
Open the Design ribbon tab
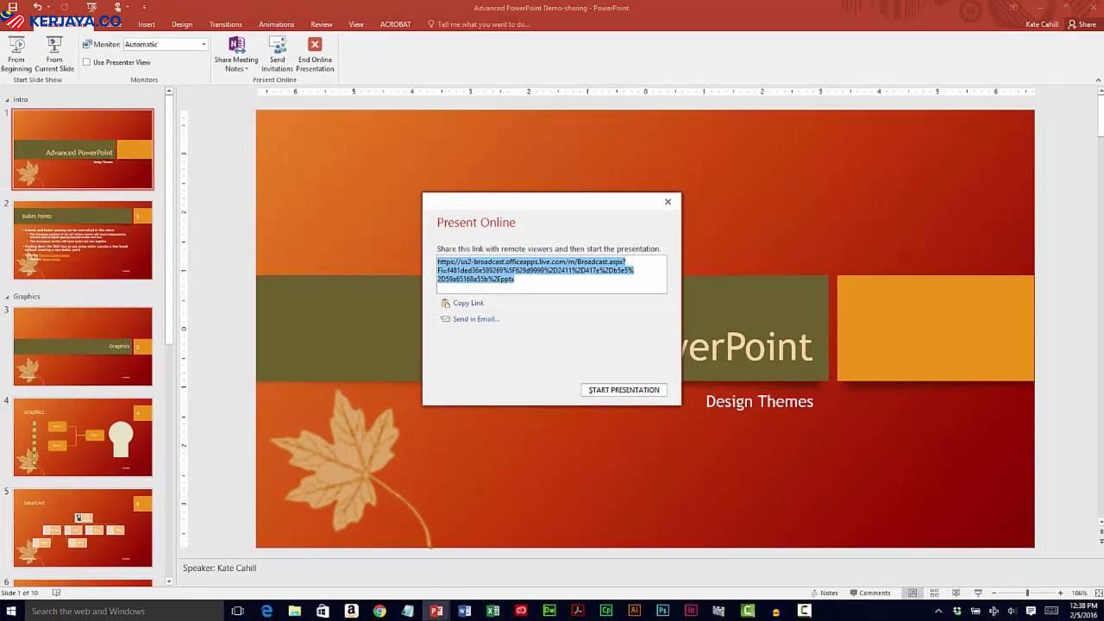click(182, 24)
